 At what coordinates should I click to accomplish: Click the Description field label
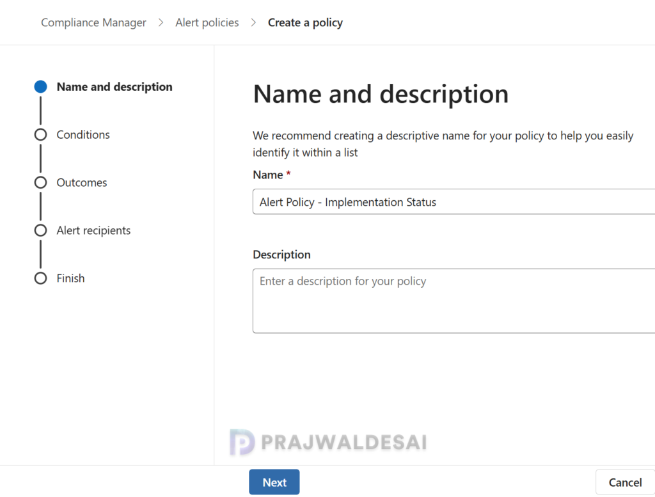281,255
